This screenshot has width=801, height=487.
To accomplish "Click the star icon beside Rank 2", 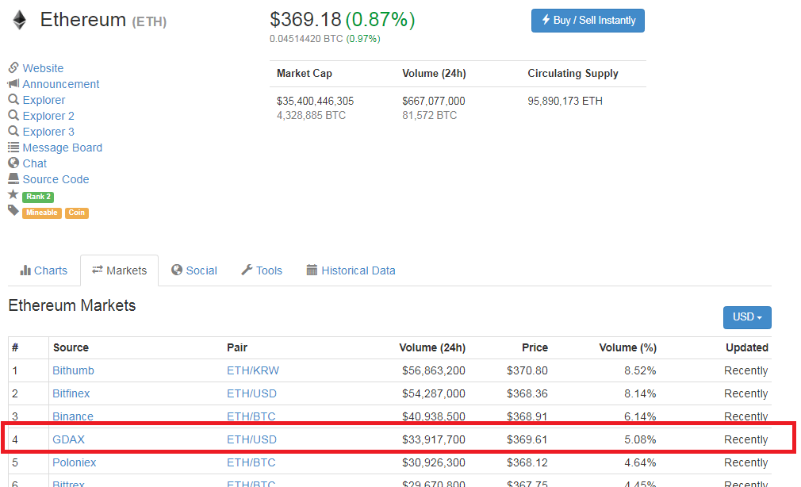I will [x=13, y=194].
